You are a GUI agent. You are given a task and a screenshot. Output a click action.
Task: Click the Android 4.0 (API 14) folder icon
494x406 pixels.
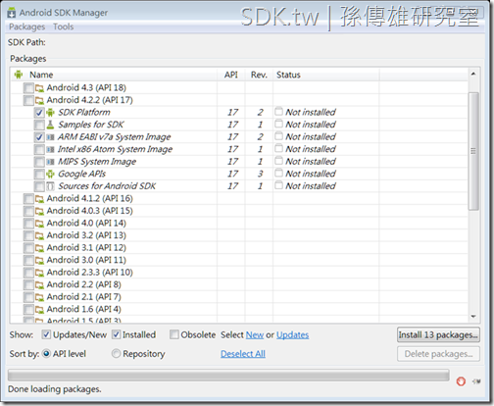coord(39,224)
